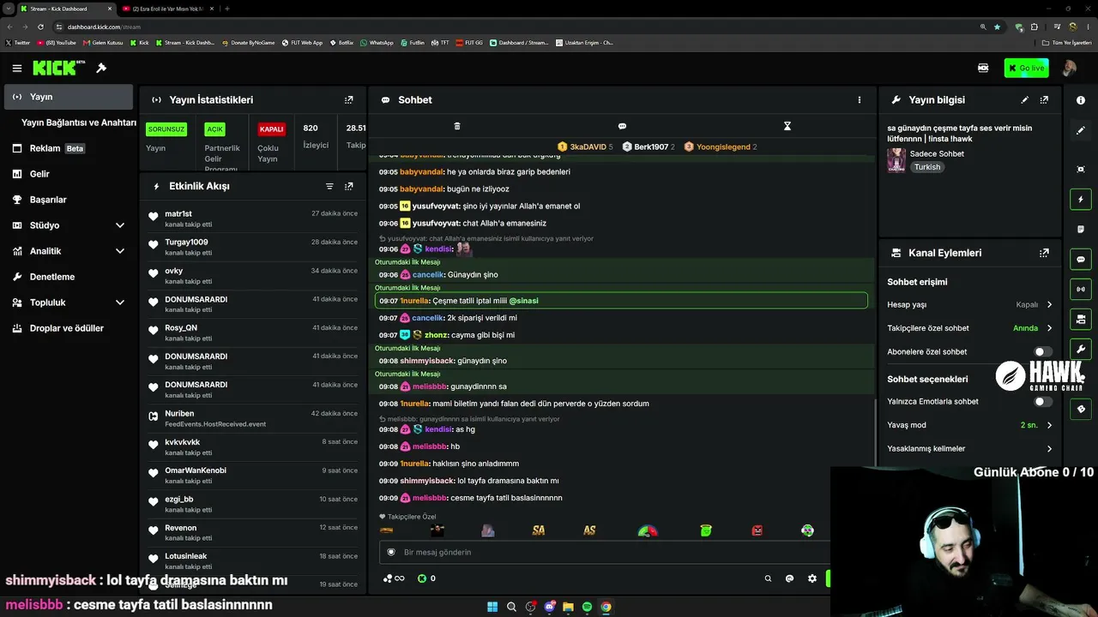Click the wrench icon in right sidebar
The width and height of the screenshot is (1098, 617).
pos(1081,349)
